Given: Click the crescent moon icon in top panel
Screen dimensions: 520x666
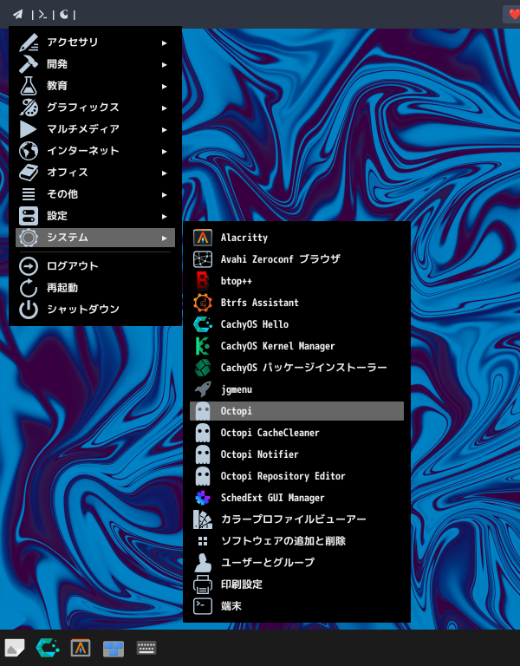Looking at the screenshot, I should (63, 15).
